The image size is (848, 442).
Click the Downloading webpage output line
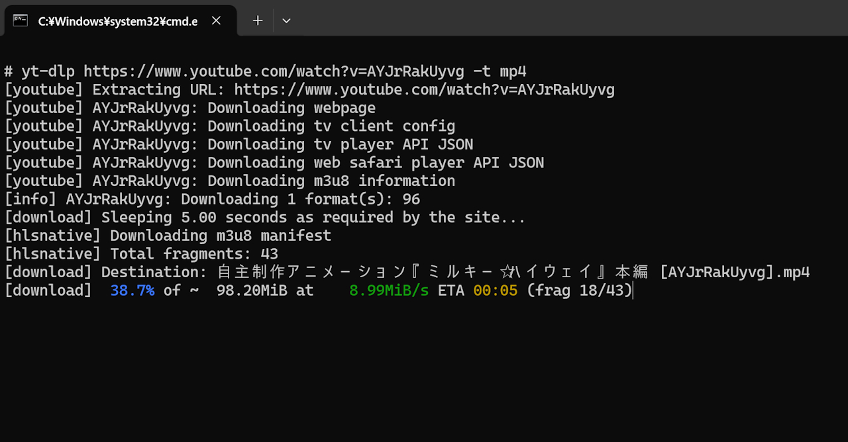pos(291,108)
